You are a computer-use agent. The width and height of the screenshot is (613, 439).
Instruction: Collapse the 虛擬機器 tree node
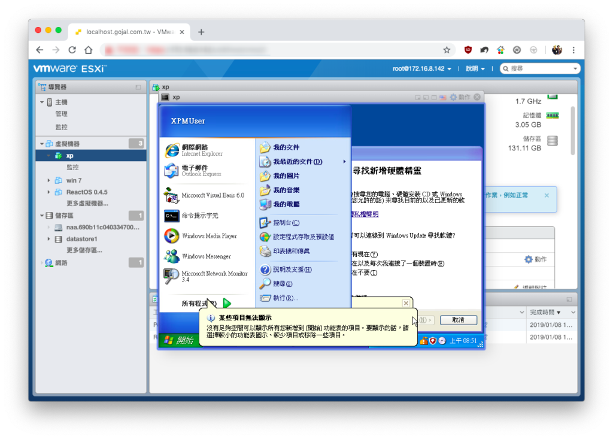(x=42, y=144)
